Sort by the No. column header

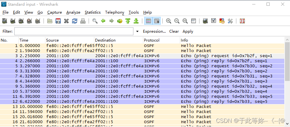click(x=9, y=40)
